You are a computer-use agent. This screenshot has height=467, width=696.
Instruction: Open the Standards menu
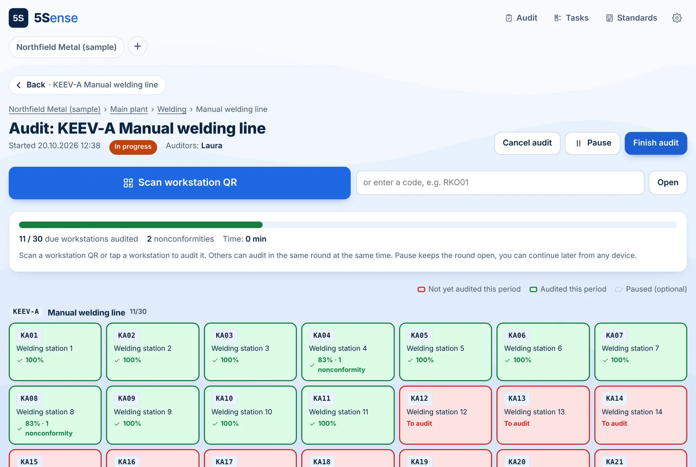[631, 18]
